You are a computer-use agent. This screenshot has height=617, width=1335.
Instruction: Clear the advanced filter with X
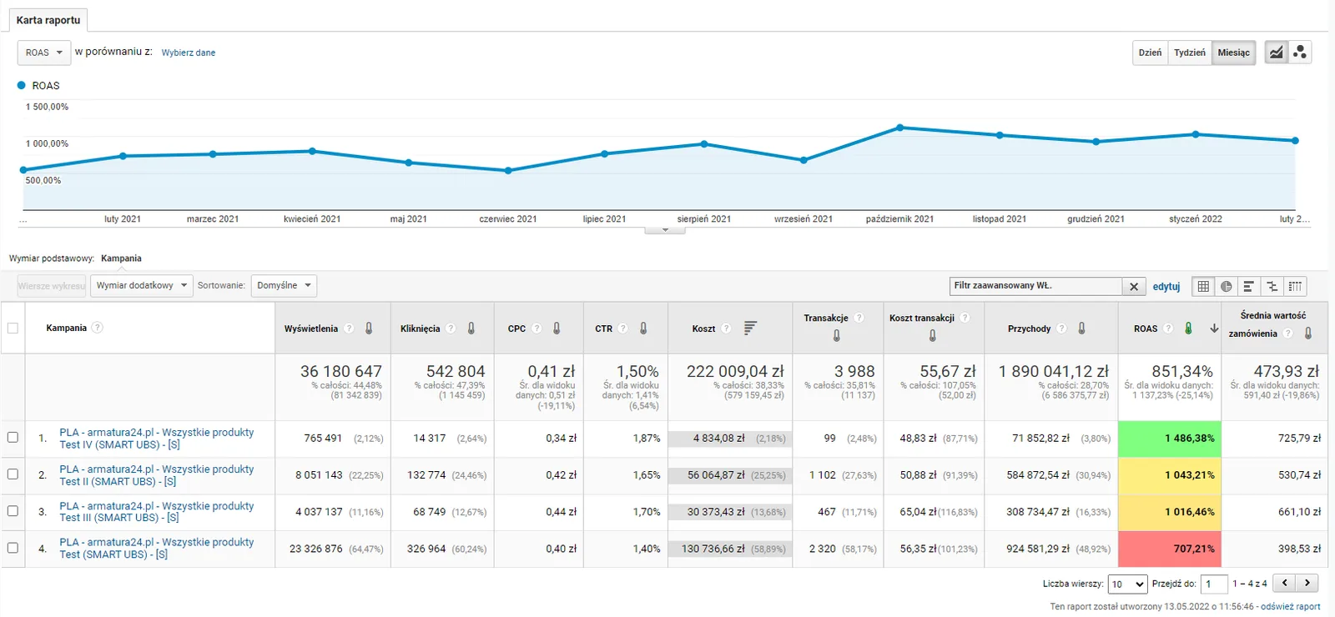pos(1134,286)
